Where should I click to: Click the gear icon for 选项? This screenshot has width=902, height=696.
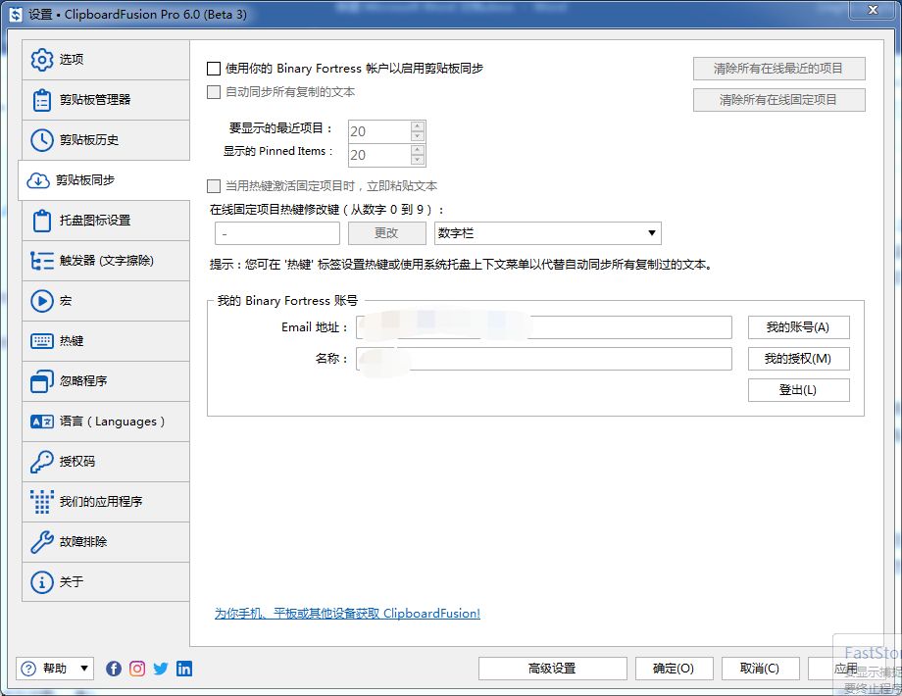click(42, 59)
